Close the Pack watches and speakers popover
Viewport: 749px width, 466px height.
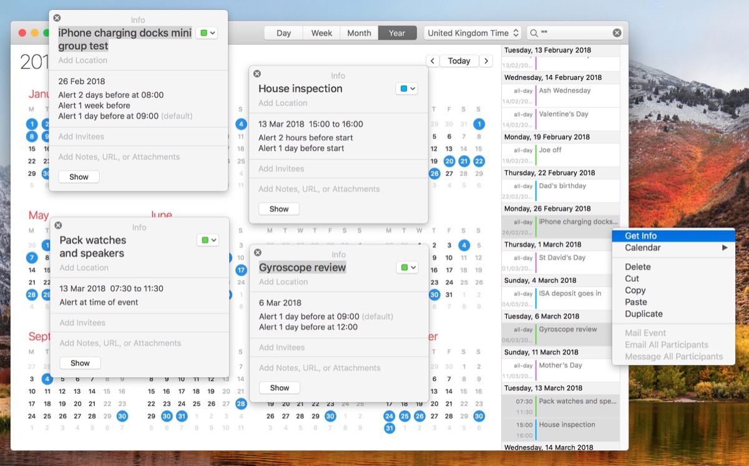58,225
